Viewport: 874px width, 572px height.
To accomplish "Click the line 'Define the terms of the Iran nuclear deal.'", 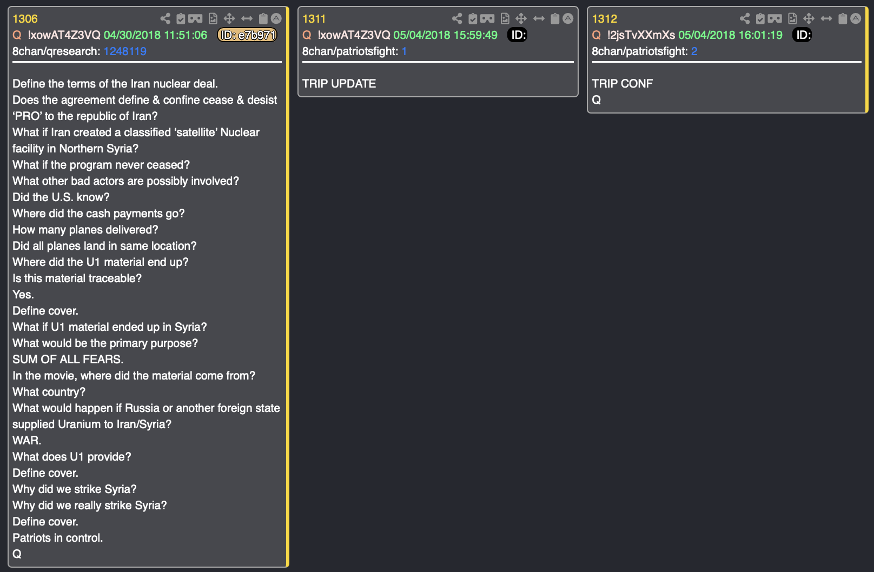I will [115, 84].
